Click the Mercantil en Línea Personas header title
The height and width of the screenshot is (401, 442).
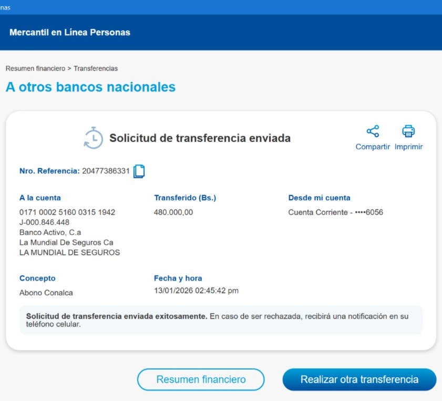pyautogui.click(x=70, y=33)
